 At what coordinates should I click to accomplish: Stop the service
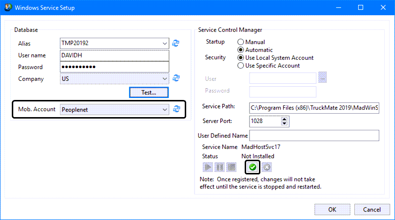point(231,167)
